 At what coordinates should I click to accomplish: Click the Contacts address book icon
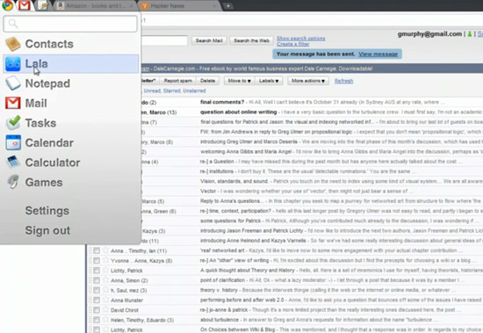click(x=13, y=44)
